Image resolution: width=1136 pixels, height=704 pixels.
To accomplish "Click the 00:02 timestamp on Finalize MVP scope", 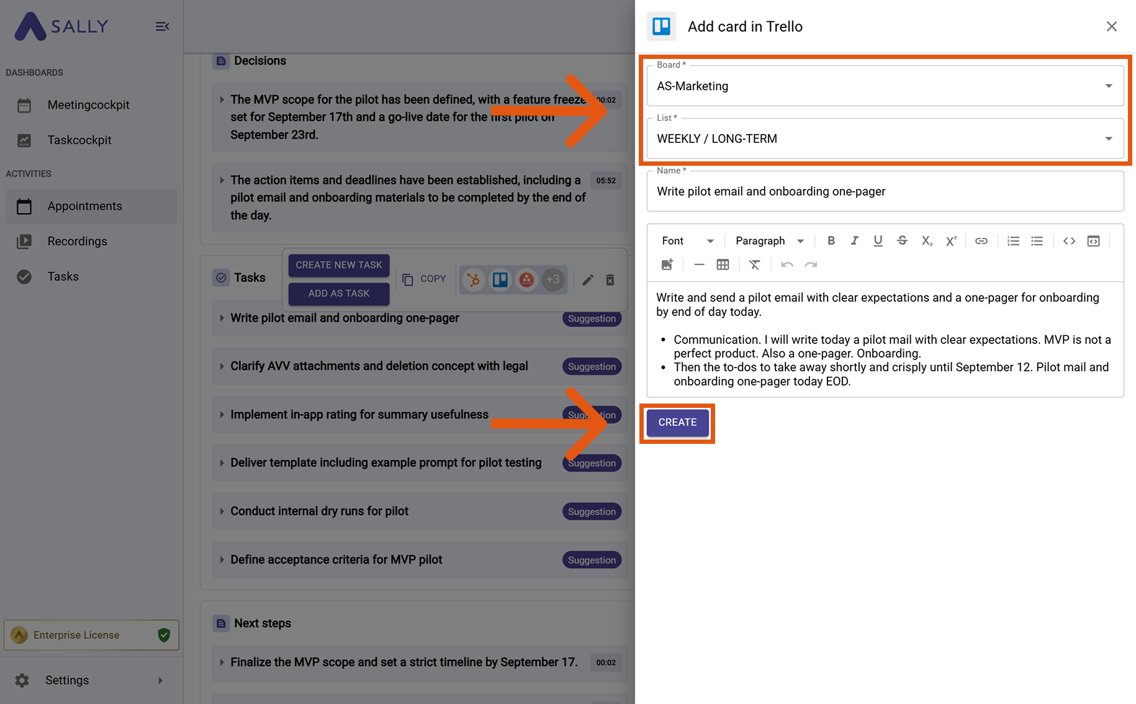I will pyautogui.click(x=606, y=662).
